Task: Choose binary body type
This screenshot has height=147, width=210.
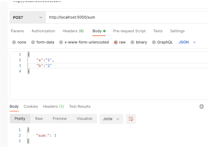Action: [x=139, y=42]
